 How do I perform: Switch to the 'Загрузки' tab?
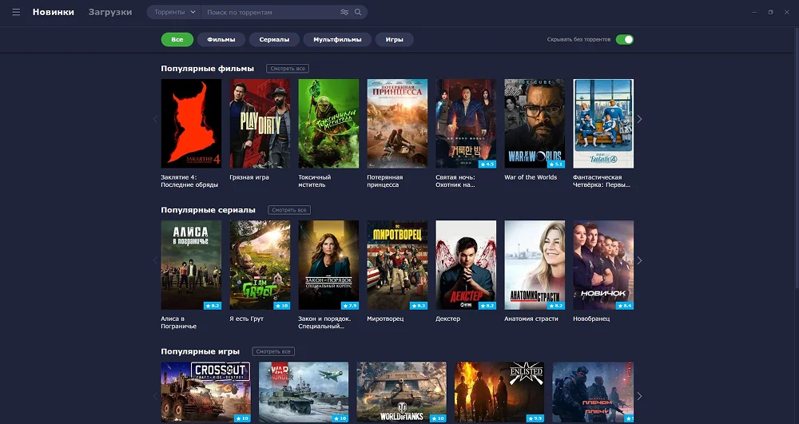click(110, 12)
